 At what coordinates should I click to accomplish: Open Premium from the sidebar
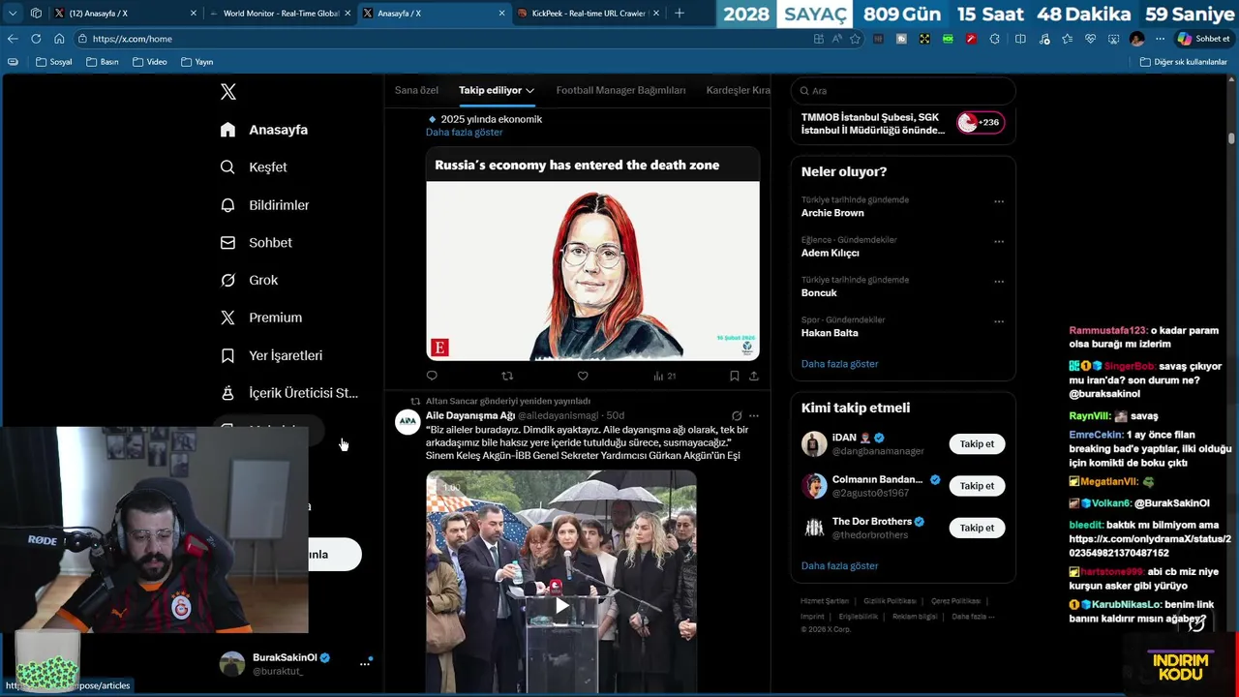tap(261, 318)
